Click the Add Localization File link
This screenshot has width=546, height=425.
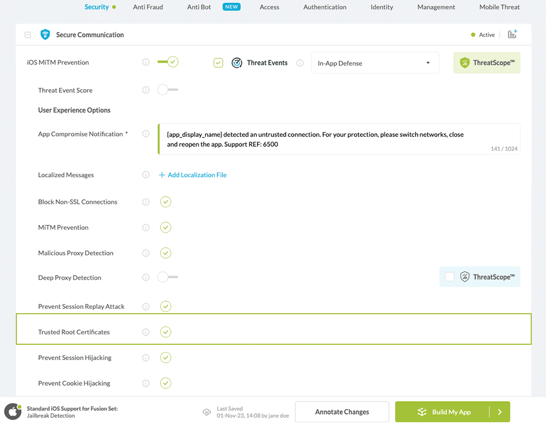192,175
